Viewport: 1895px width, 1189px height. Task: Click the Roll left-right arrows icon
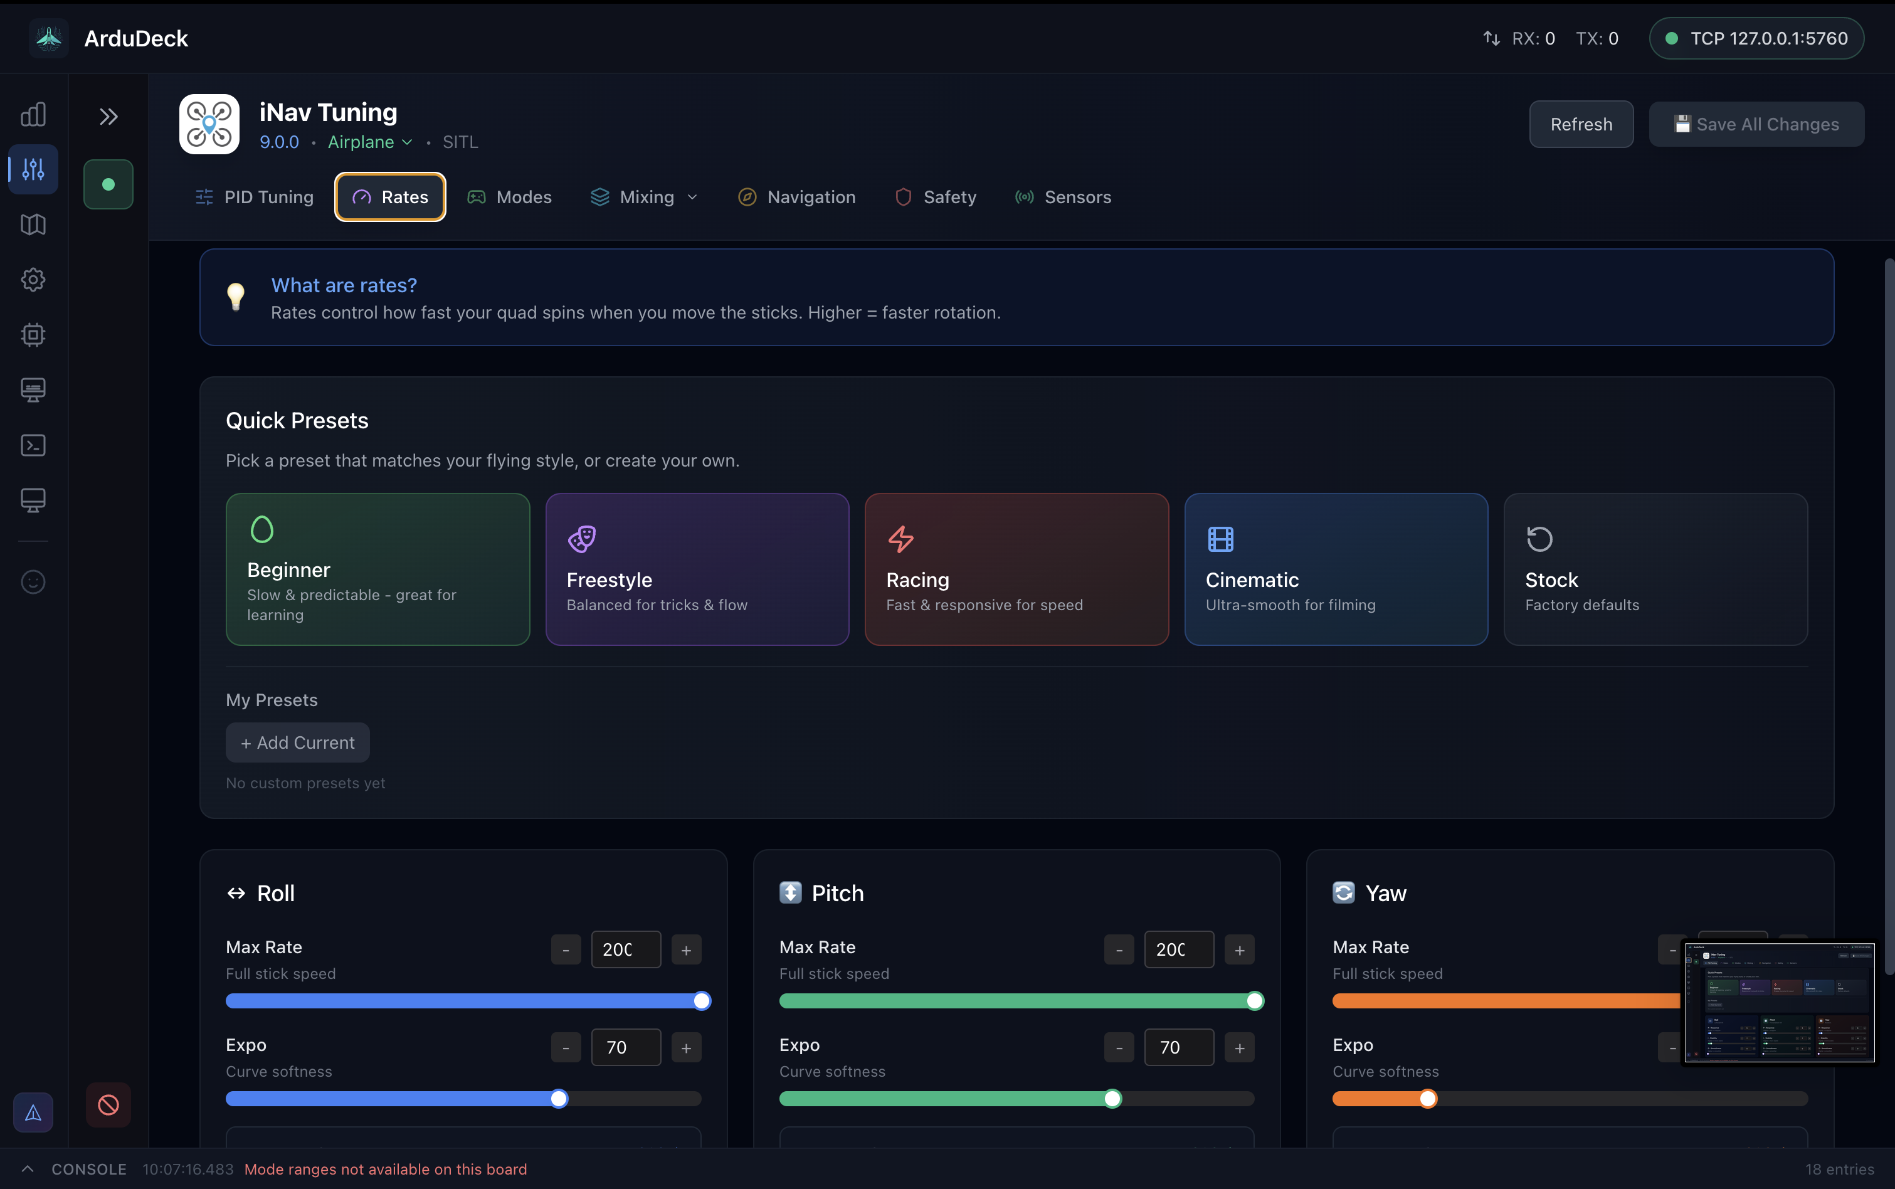(236, 894)
